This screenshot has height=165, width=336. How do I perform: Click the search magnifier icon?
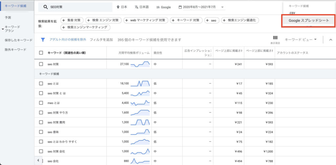45,7
